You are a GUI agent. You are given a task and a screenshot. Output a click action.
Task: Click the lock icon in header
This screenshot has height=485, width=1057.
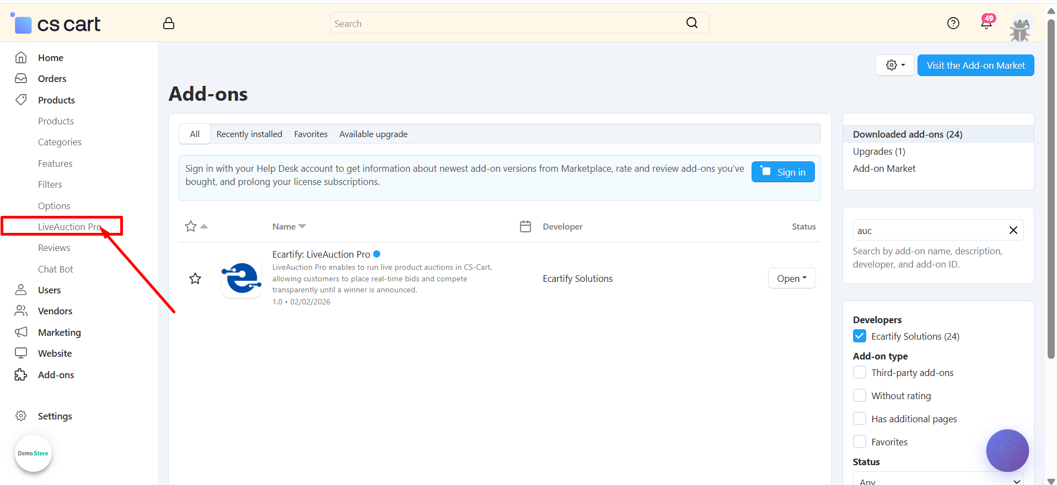[x=169, y=23]
